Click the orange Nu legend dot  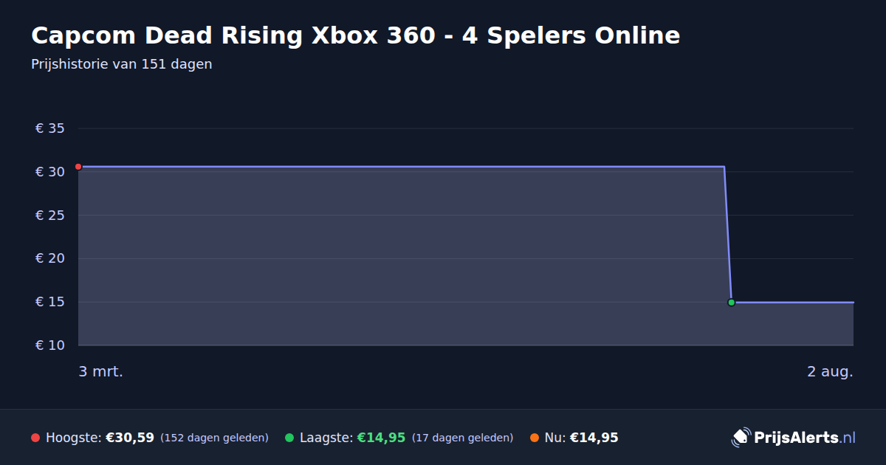tap(535, 438)
